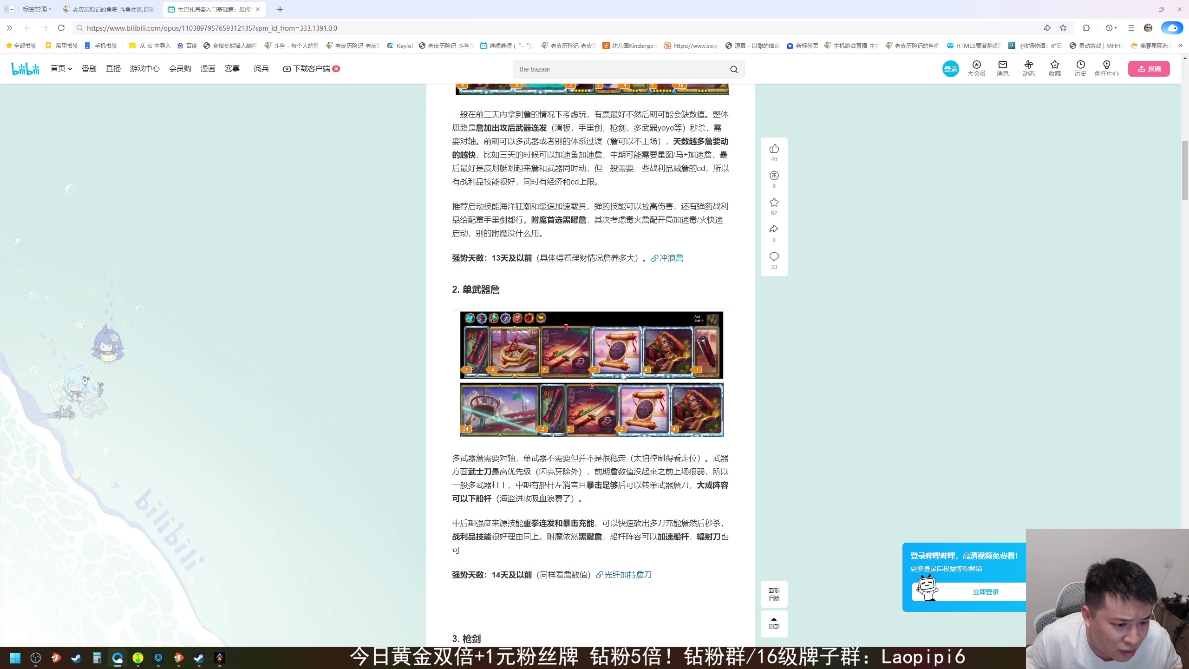The height and width of the screenshot is (669, 1189).
Task: Open 动态 feed icon
Action: click(1028, 68)
